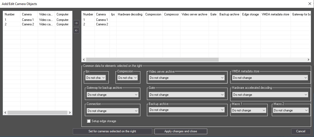This screenshot has width=314, height=137.
Task: Click the move-right arrow button
Action: [76, 23]
